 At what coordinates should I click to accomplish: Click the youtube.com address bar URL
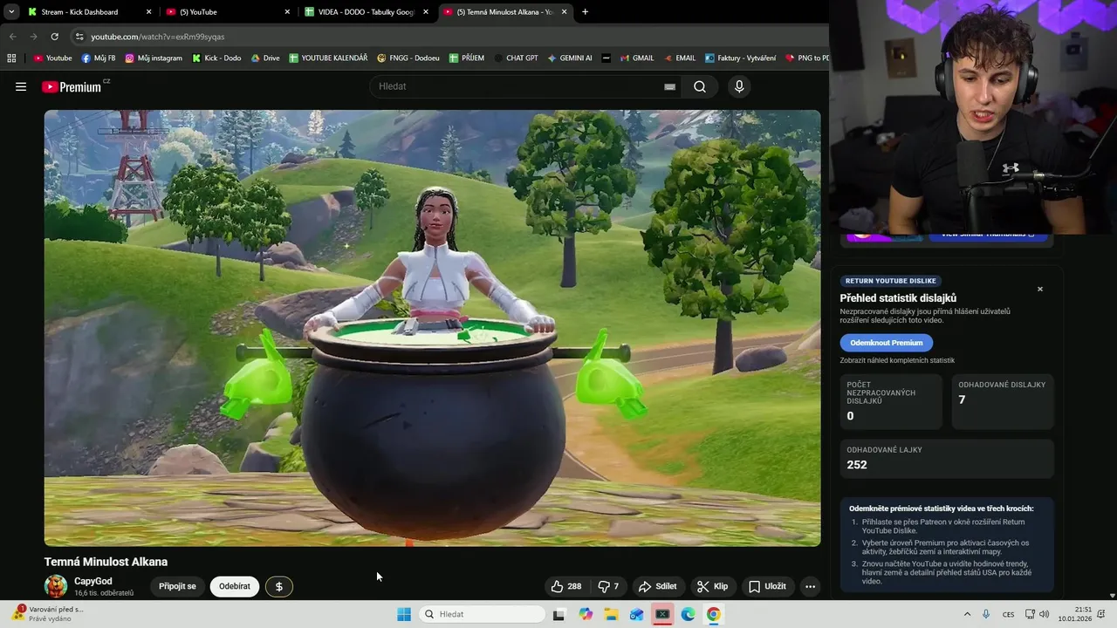point(158,37)
